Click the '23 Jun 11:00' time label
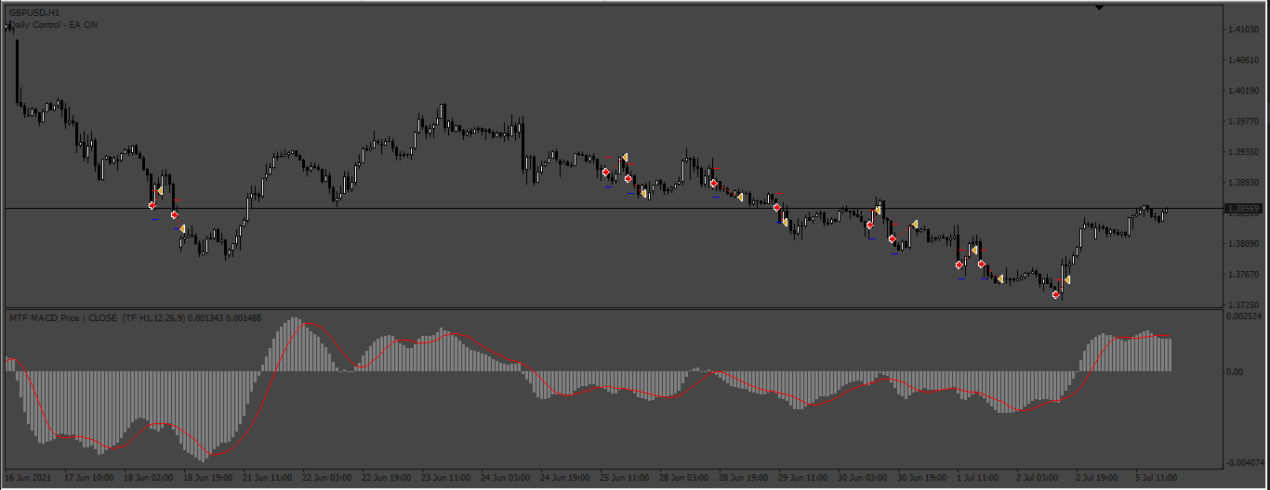This screenshot has width=1270, height=490. 446,478
